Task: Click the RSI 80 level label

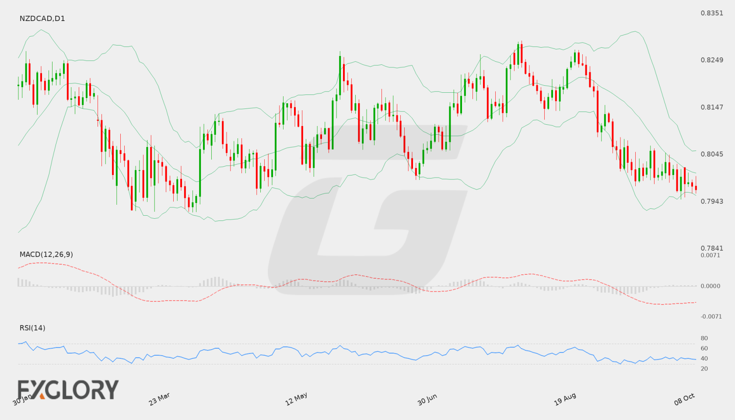Action: [704, 338]
